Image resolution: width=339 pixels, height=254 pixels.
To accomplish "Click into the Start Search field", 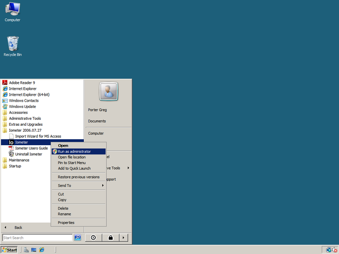I will coord(37,237).
